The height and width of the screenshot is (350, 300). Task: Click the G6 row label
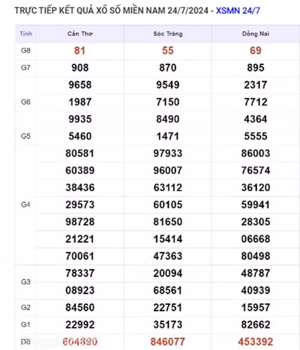[x=26, y=102]
